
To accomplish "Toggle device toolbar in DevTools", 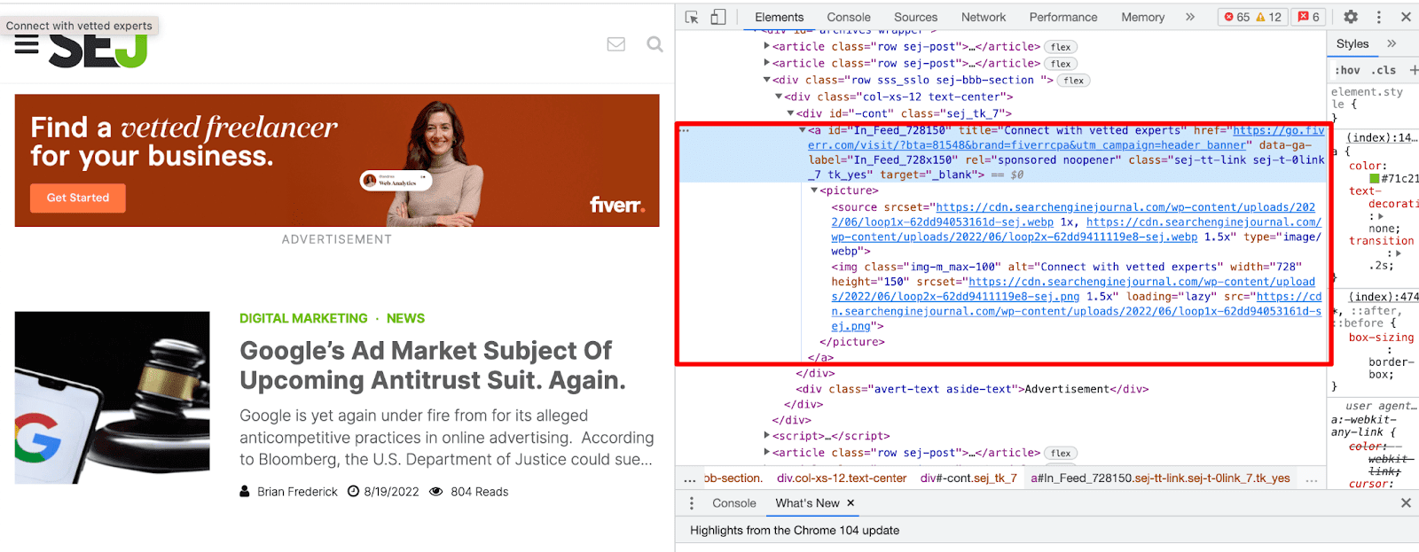I will click(x=718, y=17).
